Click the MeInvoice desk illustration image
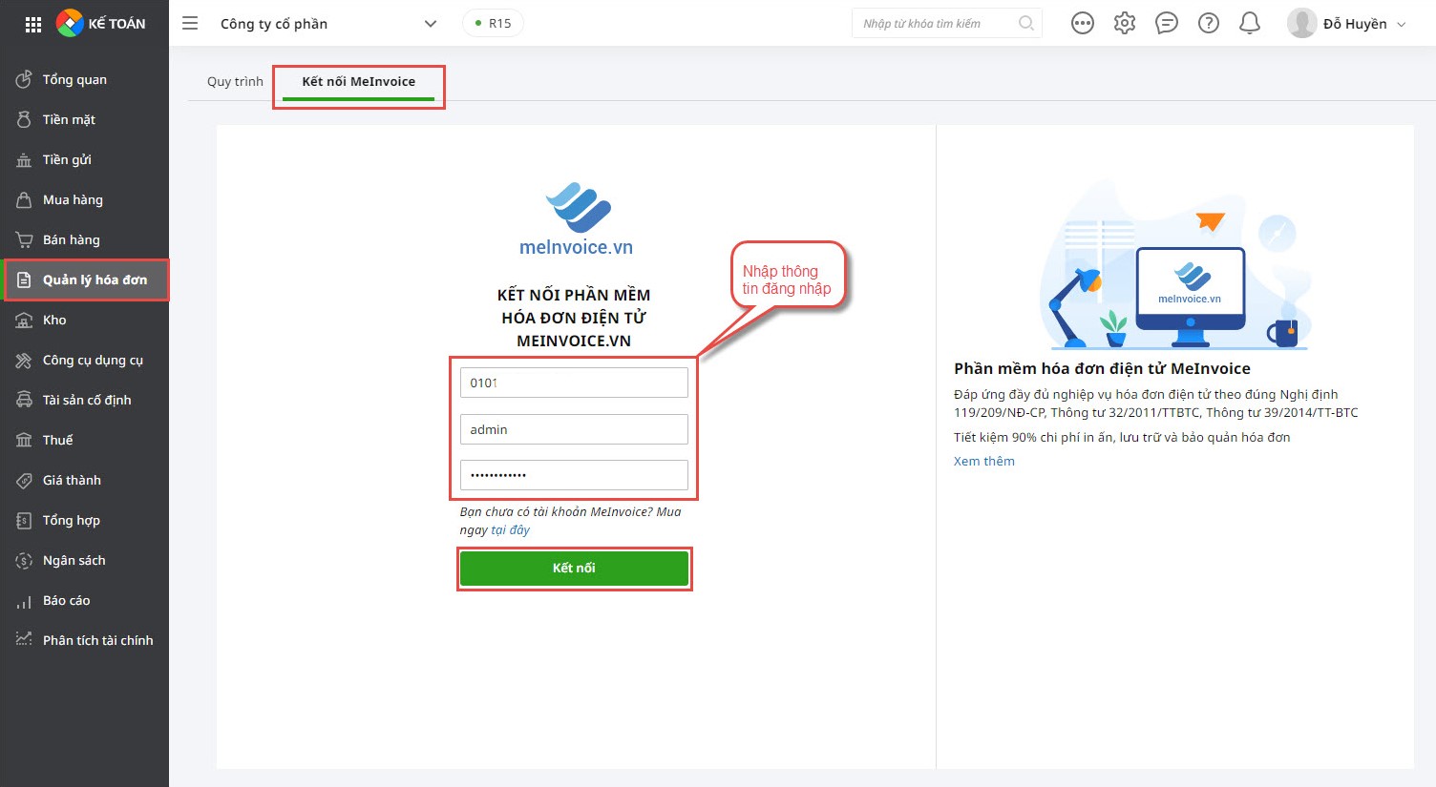The image size is (1436, 787). (1174, 264)
